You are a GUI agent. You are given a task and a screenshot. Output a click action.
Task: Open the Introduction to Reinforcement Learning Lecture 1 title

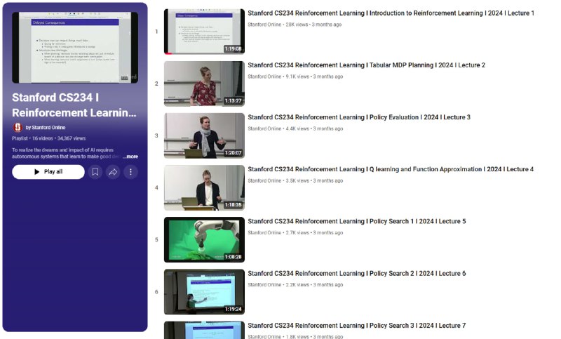pyautogui.click(x=391, y=13)
